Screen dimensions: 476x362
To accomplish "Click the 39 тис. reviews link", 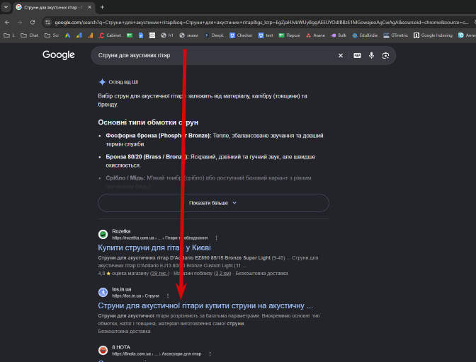I will point(160,274).
